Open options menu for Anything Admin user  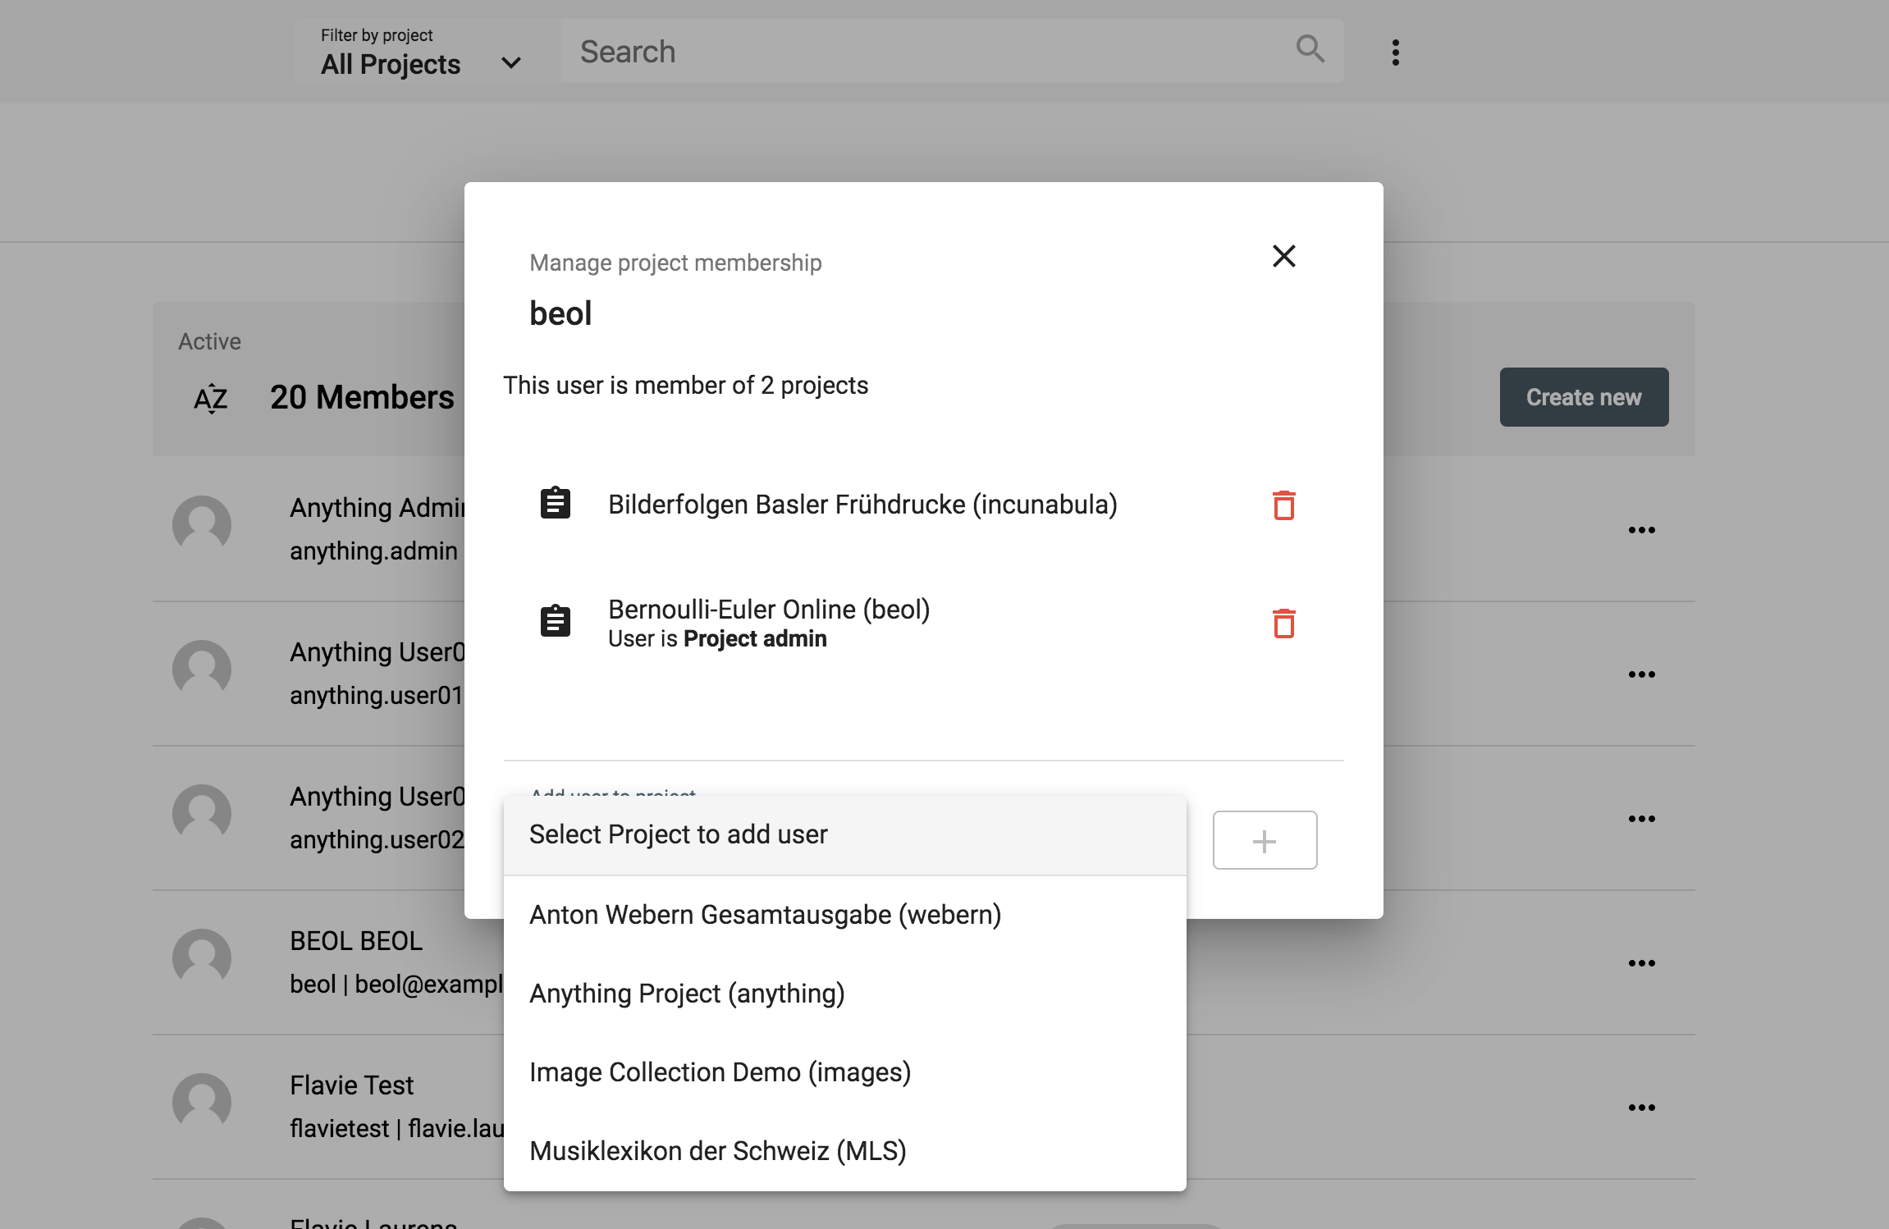1642,529
